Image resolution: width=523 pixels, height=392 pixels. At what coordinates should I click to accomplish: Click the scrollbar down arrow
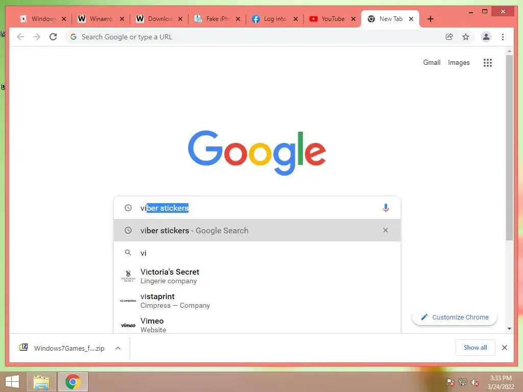[x=509, y=329]
